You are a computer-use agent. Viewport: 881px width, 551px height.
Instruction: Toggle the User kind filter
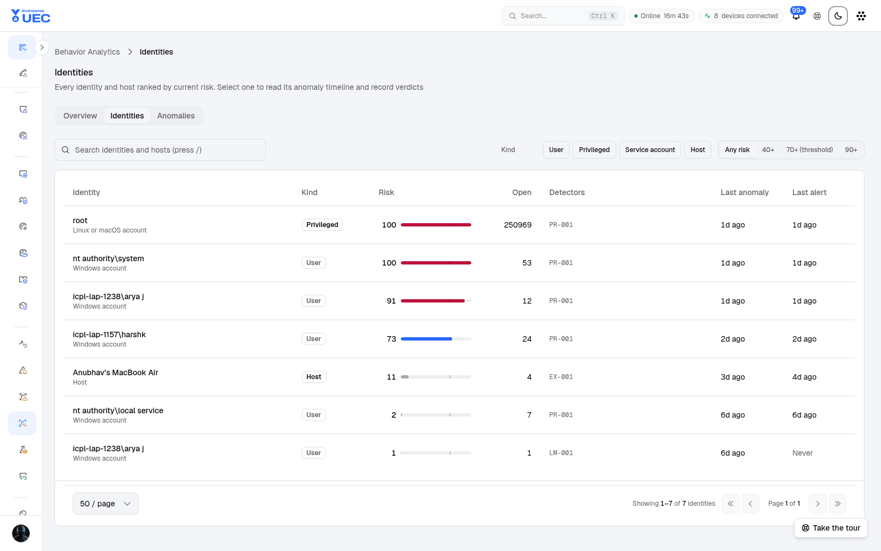(556, 150)
